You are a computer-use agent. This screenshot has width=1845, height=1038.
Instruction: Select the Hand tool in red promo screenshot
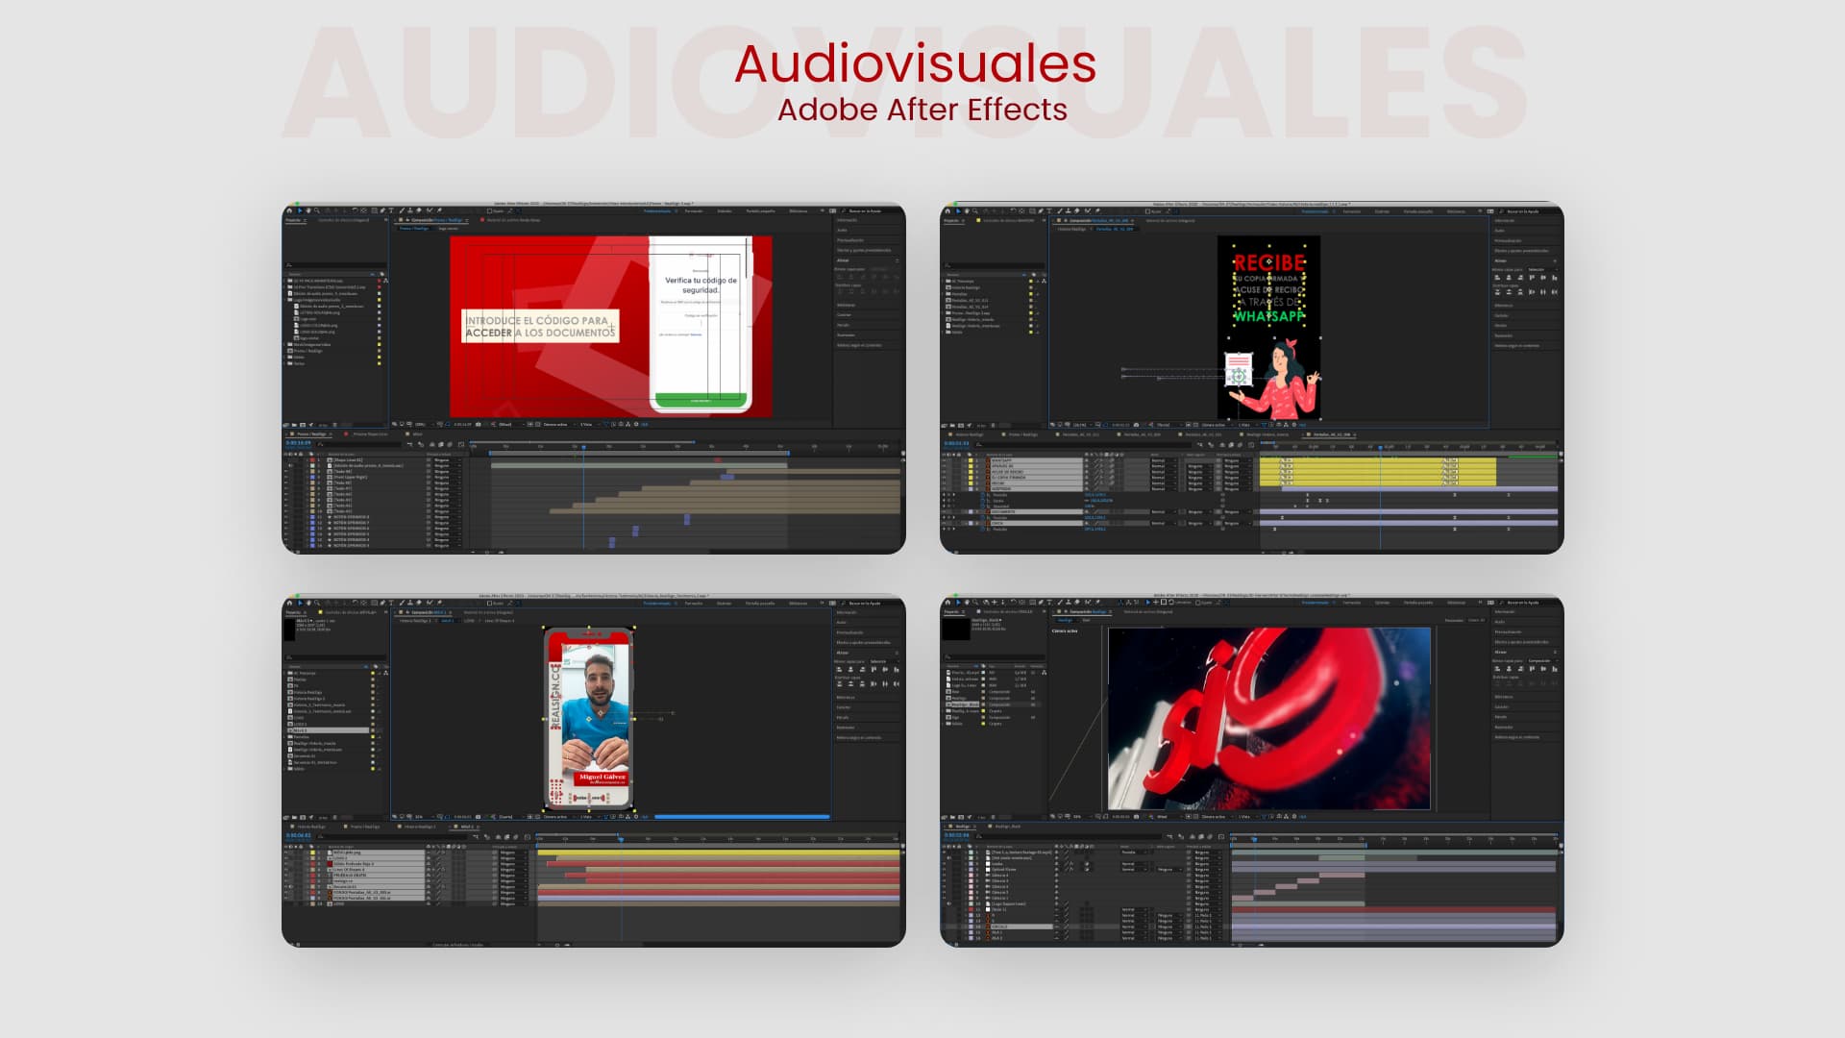tap(308, 210)
